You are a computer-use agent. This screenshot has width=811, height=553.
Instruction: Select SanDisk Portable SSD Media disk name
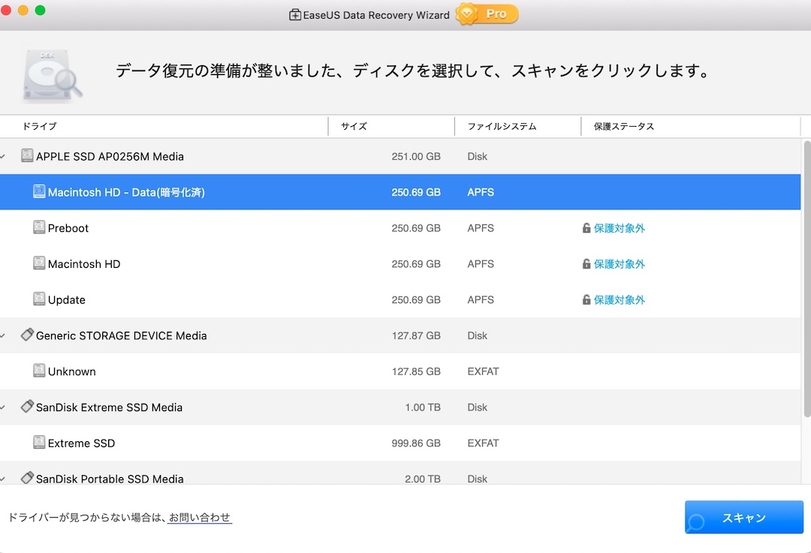pyautogui.click(x=110, y=479)
